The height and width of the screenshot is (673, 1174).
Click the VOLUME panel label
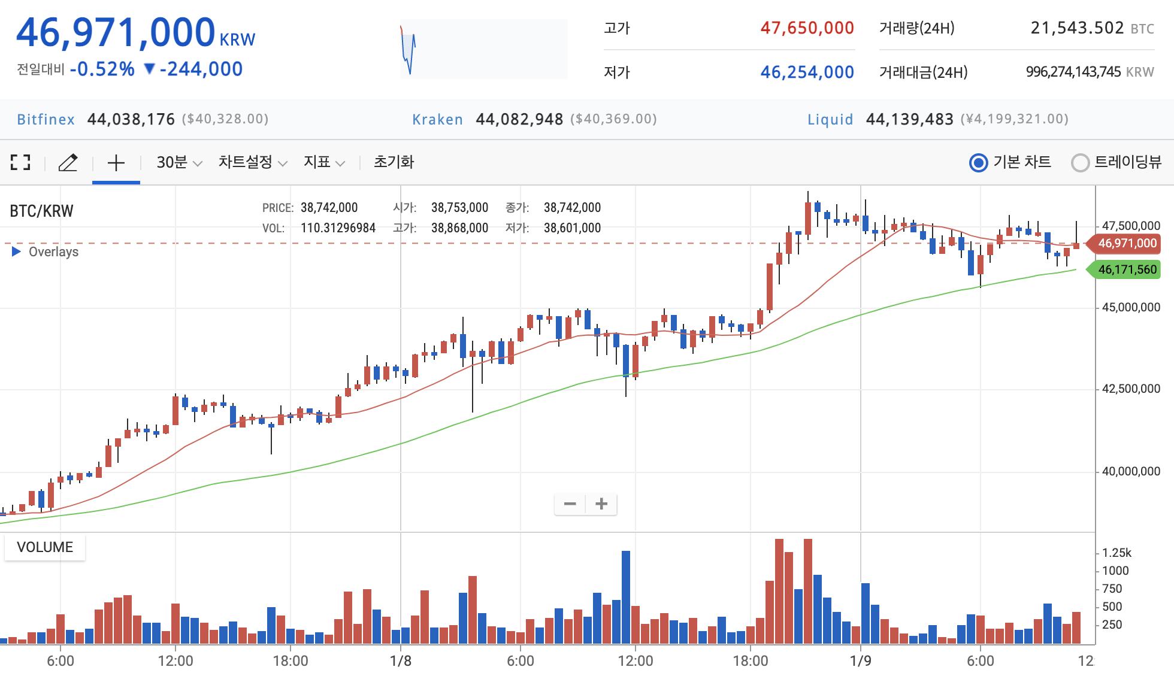coord(45,547)
